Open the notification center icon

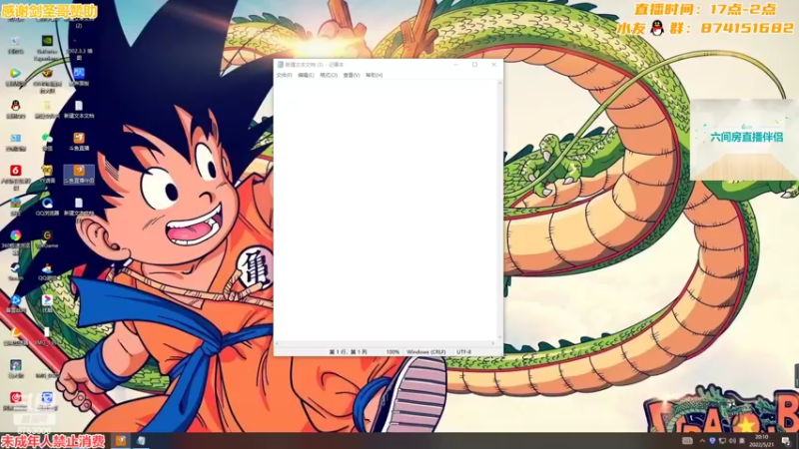click(786, 441)
